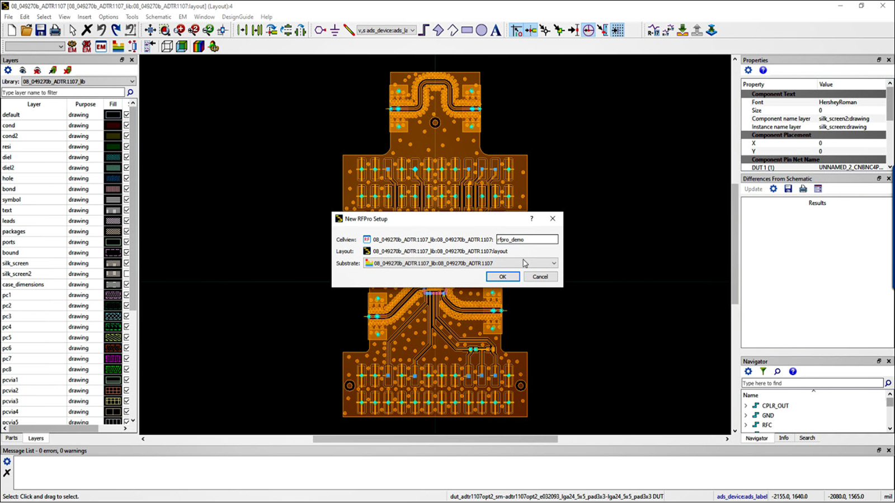895x503 pixels.
Task: Click the Insert Ground icon
Action: [x=335, y=30]
